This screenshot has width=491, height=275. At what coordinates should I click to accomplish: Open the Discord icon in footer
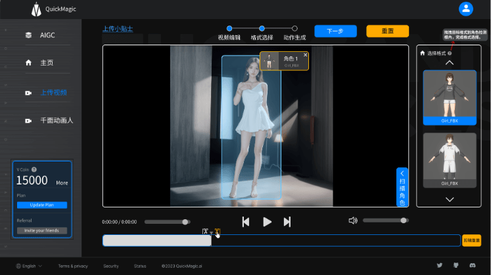pyautogui.click(x=473, y=265)
